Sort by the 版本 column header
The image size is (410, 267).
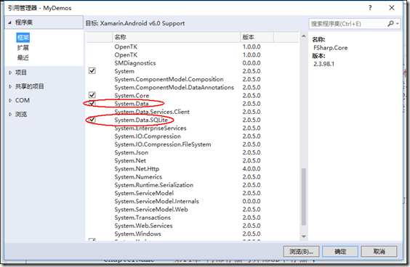point(257,37)
